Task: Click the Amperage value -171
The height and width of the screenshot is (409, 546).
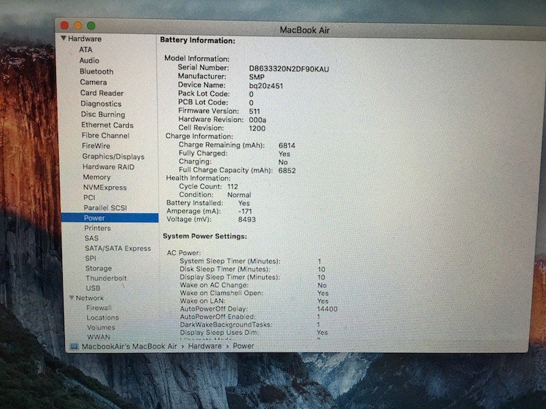Action: click(x=245, y=211)
